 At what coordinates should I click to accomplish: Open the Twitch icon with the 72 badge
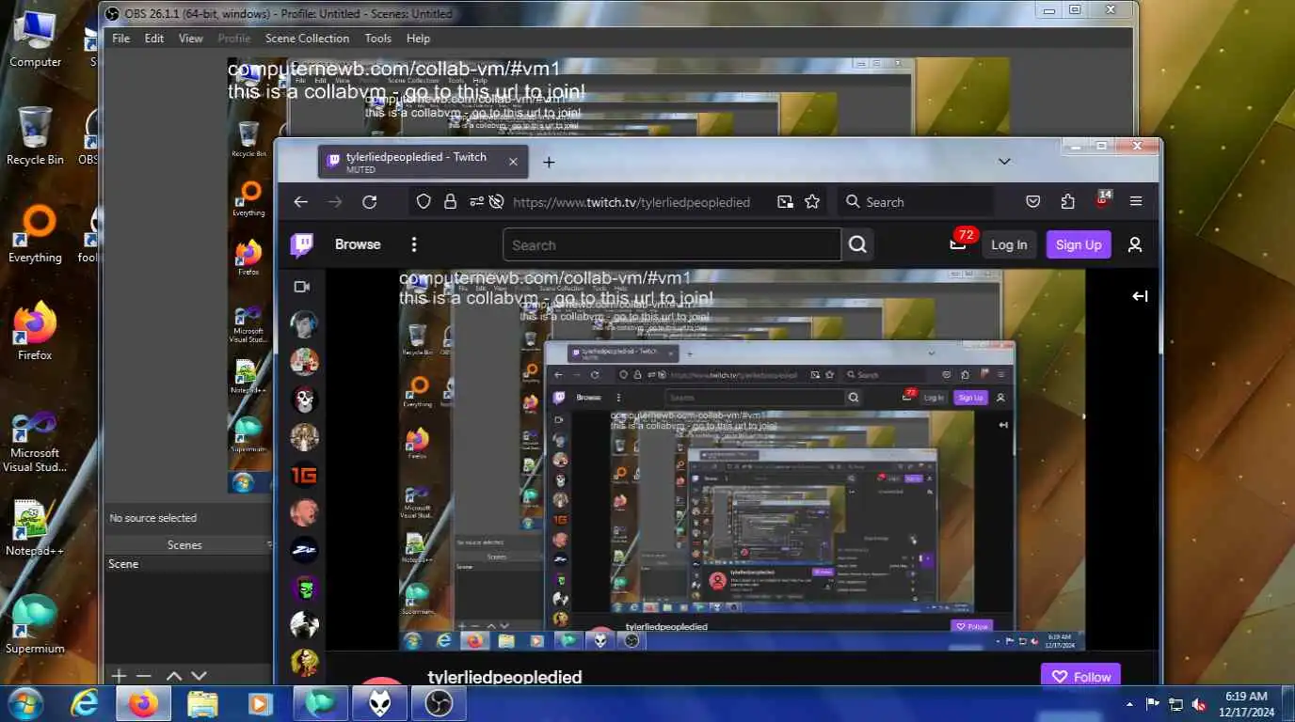[959, 243]
